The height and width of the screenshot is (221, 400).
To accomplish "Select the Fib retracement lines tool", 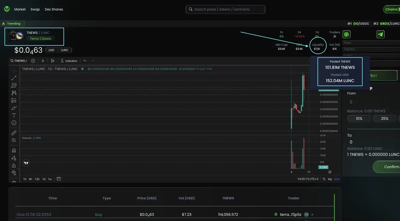I will click(x=14, y=86).
